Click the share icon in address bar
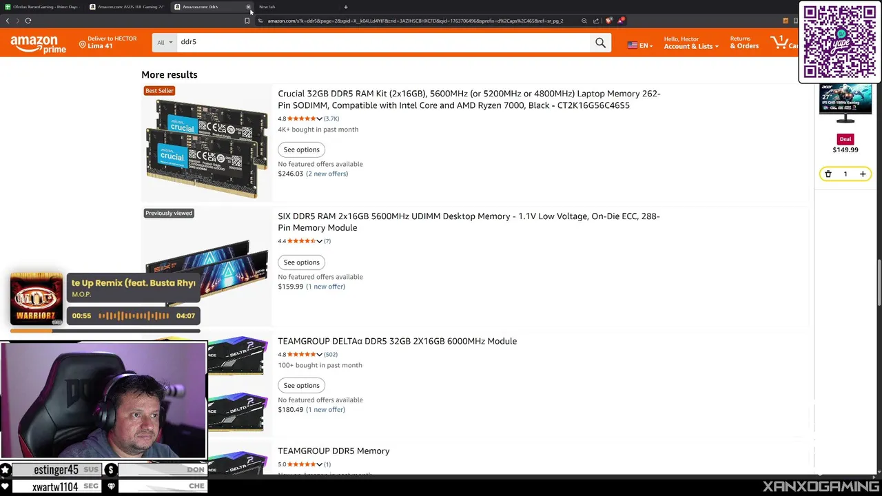Image resolution: width=882 pixels, height=496 pixels. pos(596,21)
